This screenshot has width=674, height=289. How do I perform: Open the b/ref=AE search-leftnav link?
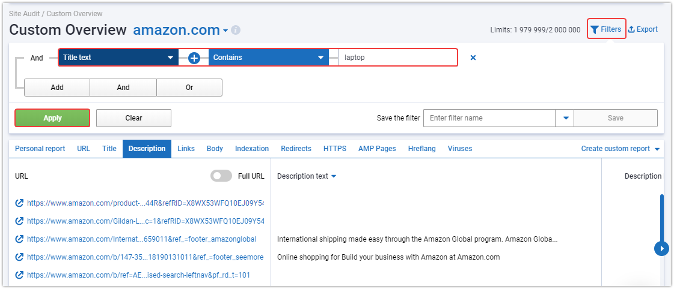(x=138, y=275)
